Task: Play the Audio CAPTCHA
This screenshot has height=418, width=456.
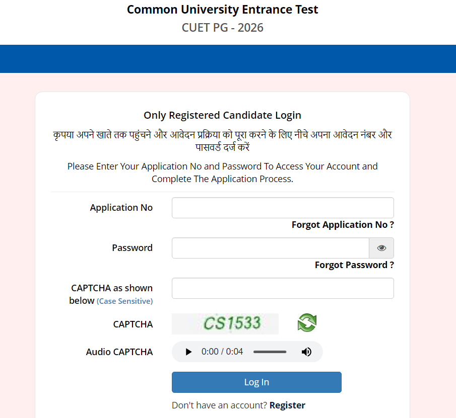Action: [x=188, y=352]
